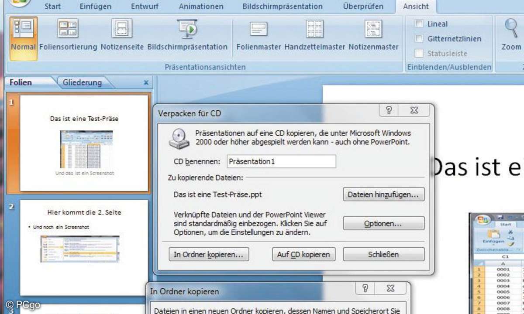Viewport: 524px width, 314px height.
Task: Open the Überprüfen ribbon tab
Action: point(363,7)
